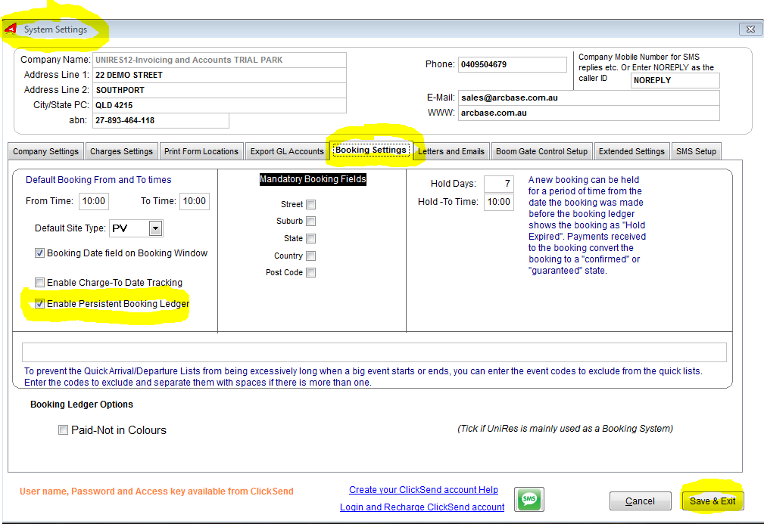Screen dimensions: 764x524
Task: Close the System Settings window
Action: (750, 29)
